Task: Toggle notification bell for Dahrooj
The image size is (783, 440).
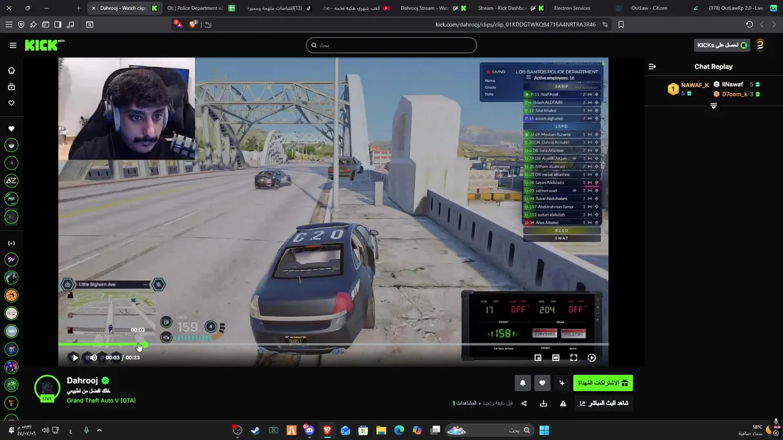Action: 522,383
